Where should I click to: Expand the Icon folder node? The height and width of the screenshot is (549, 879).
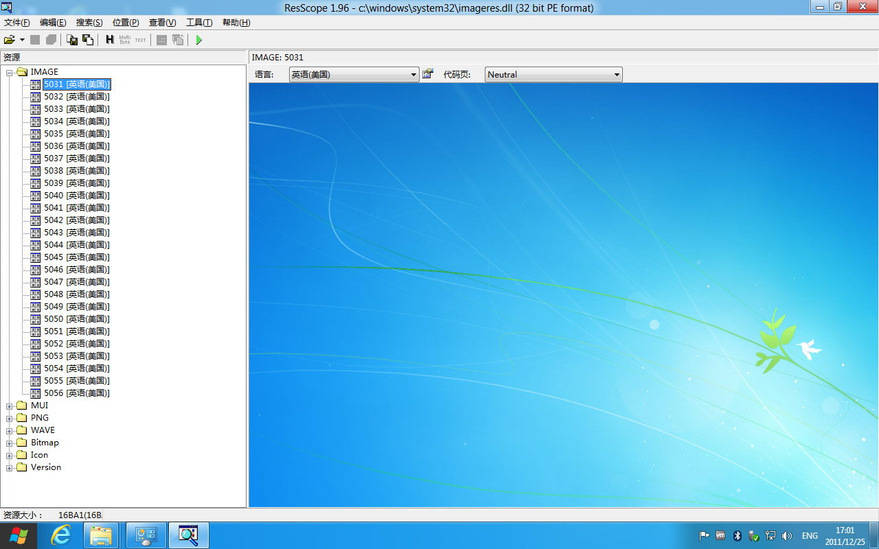click(x=10, y=455)
